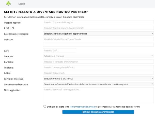The image size is (155, 116).
Task: Click the 'Servizi di interesse:' label text
Action: (14, 79)
